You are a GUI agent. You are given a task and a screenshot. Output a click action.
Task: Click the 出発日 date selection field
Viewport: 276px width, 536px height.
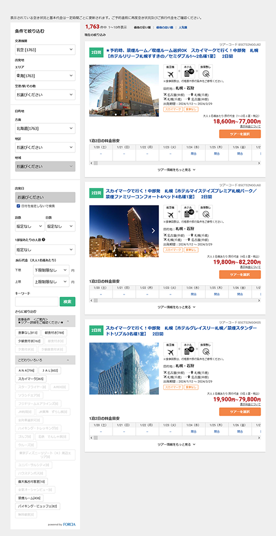45,197
